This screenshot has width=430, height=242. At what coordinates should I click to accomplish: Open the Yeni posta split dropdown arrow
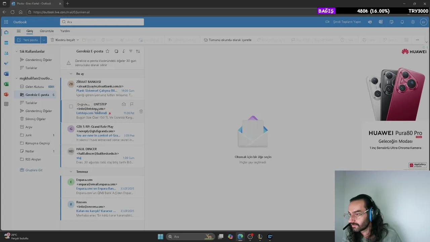44,40
